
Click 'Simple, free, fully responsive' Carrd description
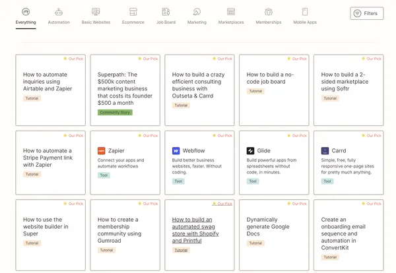(348, 166)
